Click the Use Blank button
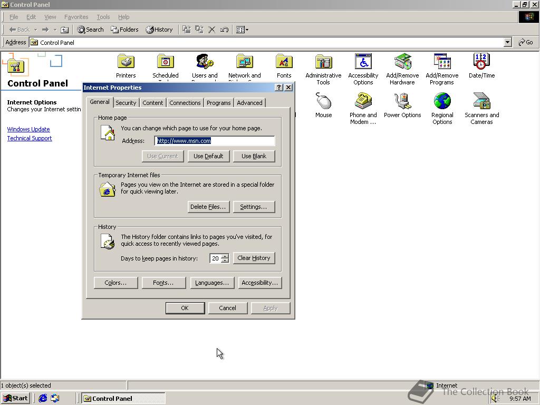 pos(254,156)
